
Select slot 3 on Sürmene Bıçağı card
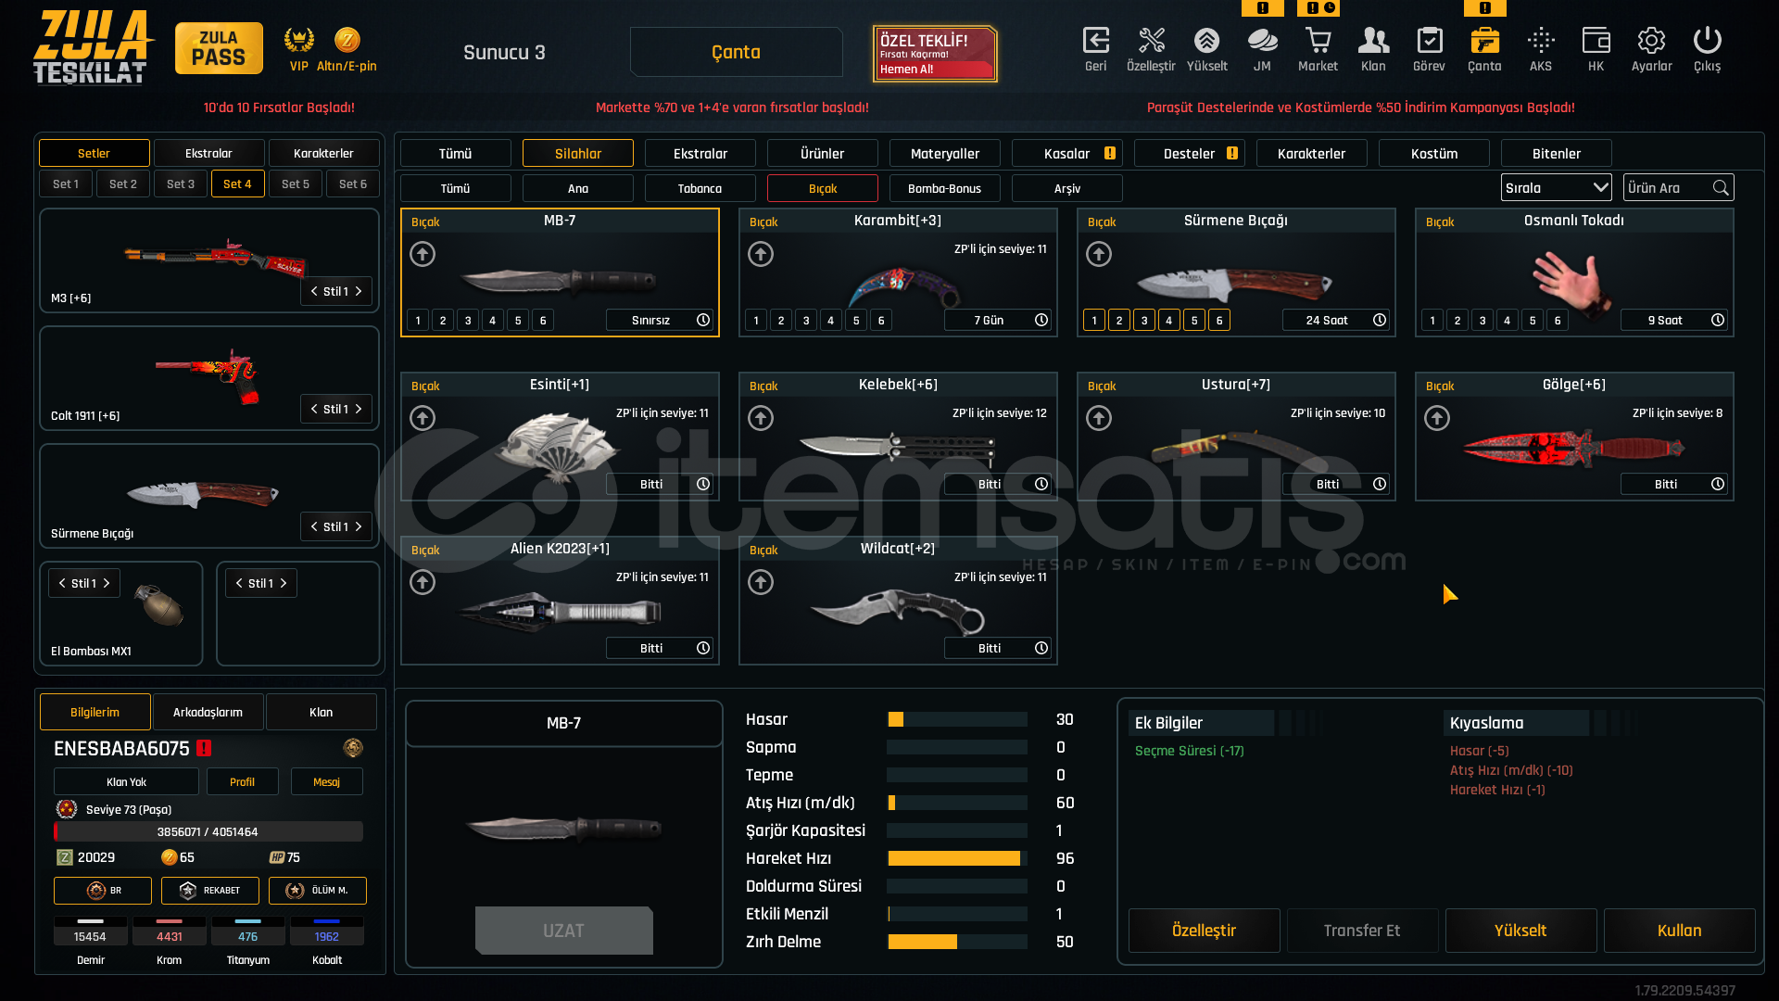pyautogui.click(x=1144, y=321)
